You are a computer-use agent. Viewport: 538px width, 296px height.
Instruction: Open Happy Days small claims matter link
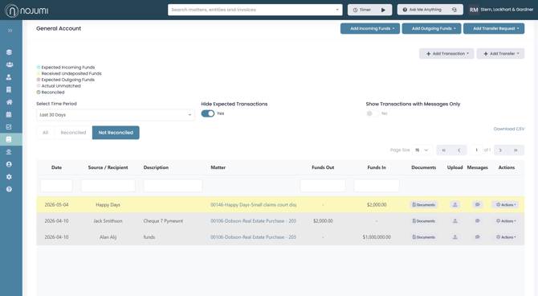253,204
